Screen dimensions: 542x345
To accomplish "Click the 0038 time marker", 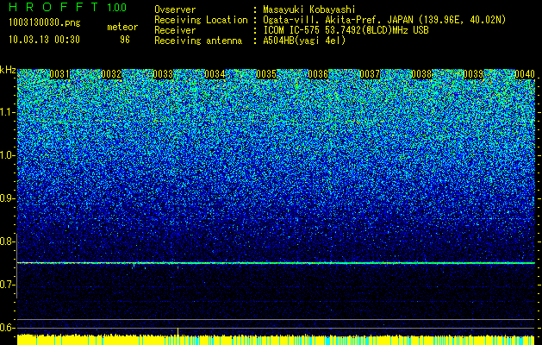I will (x=421, y=74).
